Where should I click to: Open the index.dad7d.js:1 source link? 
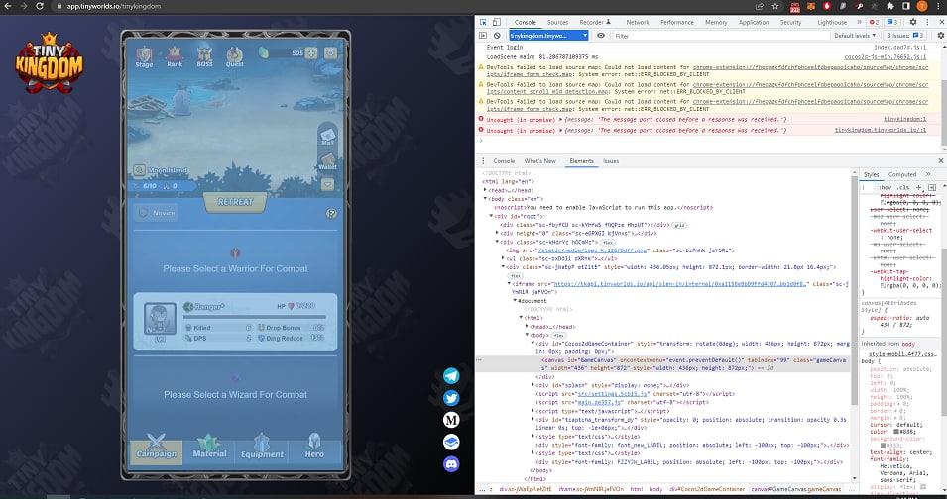click(899, 47)
